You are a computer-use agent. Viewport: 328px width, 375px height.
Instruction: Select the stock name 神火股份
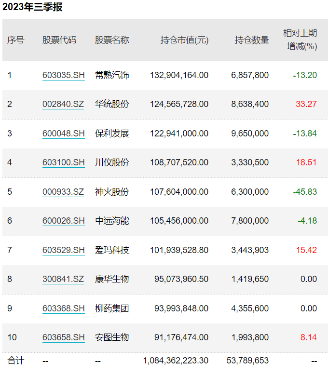pyautogui.click(x=112, y=192)
